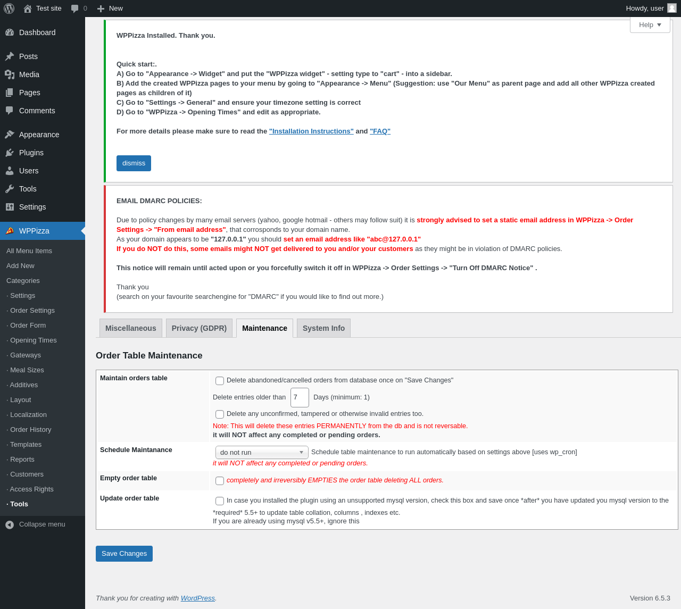Open the FAQ link
681x609 pixels.
tap(380, 131)
